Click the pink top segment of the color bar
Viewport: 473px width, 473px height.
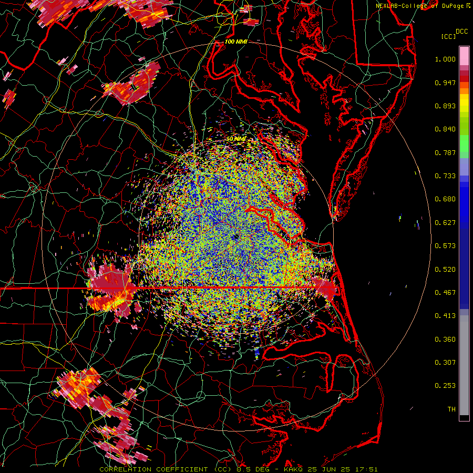tap(464, 56)
